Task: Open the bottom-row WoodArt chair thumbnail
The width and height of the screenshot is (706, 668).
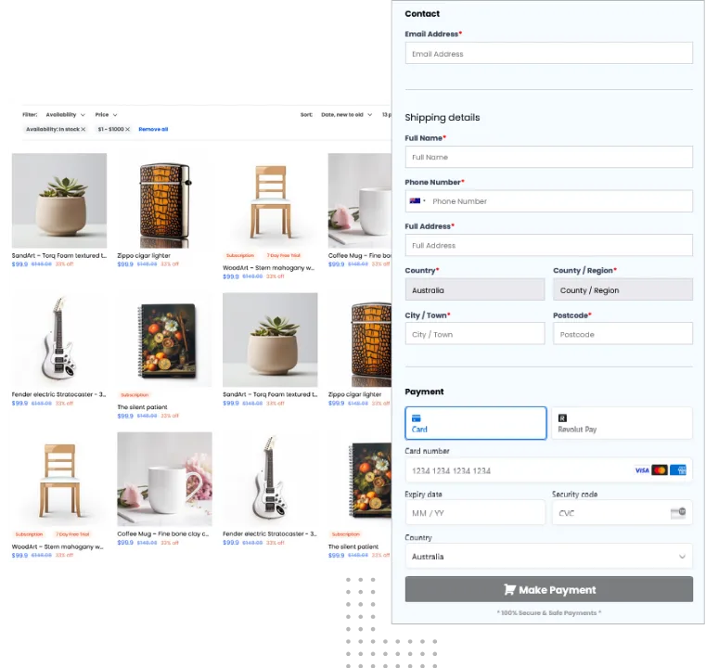Action: click(x=59, y=479)
